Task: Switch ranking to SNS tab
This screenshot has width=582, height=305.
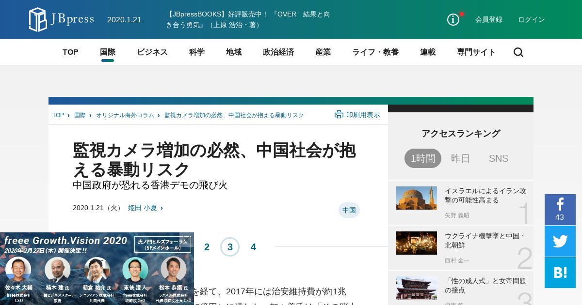Action: click(x=499, y=158)
